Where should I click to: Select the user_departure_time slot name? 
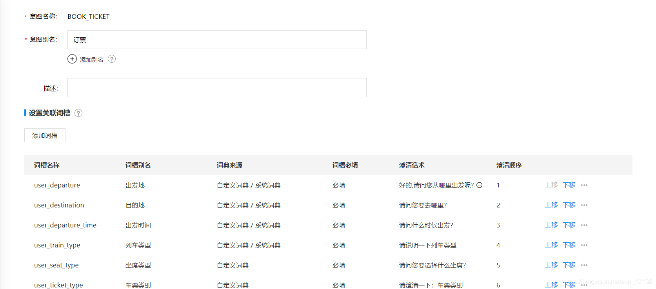point(65,225)
